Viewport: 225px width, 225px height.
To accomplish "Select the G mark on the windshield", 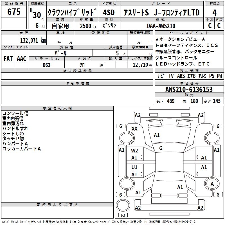I will pyautogui.click(x=161, y=148).
